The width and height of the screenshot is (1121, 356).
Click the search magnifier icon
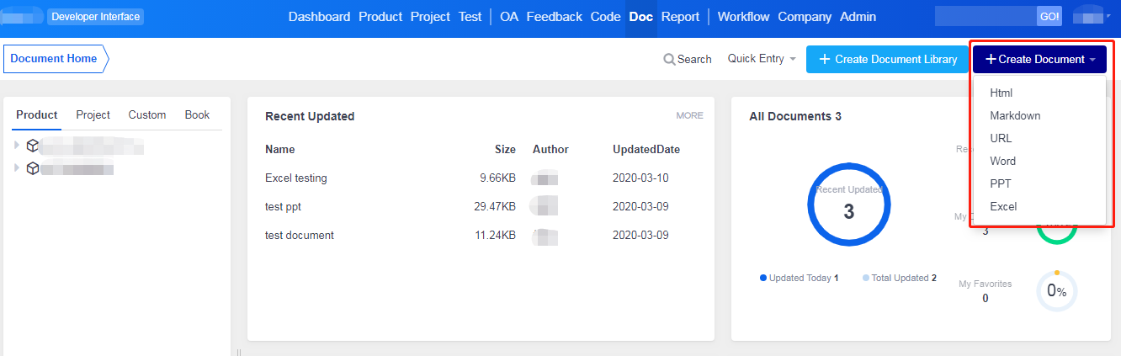pos(669,60)
